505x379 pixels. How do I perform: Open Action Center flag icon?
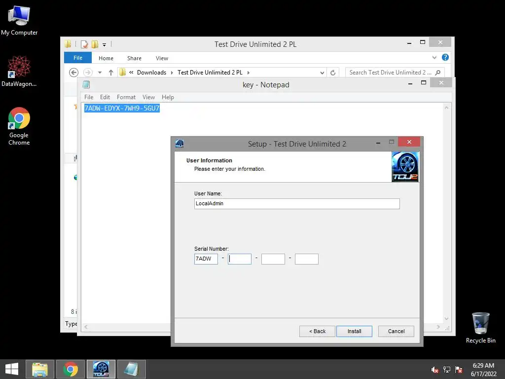[459, 370]
